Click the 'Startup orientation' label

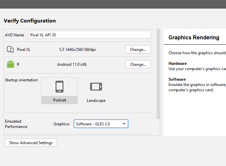(x=21, y=80)
